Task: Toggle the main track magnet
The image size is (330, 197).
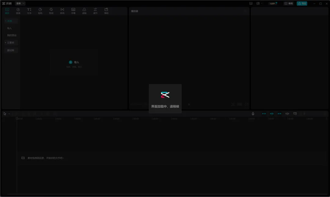Action: 264,114
